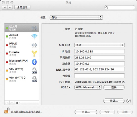Add a new network service with plus

click(x=7, y=103)
